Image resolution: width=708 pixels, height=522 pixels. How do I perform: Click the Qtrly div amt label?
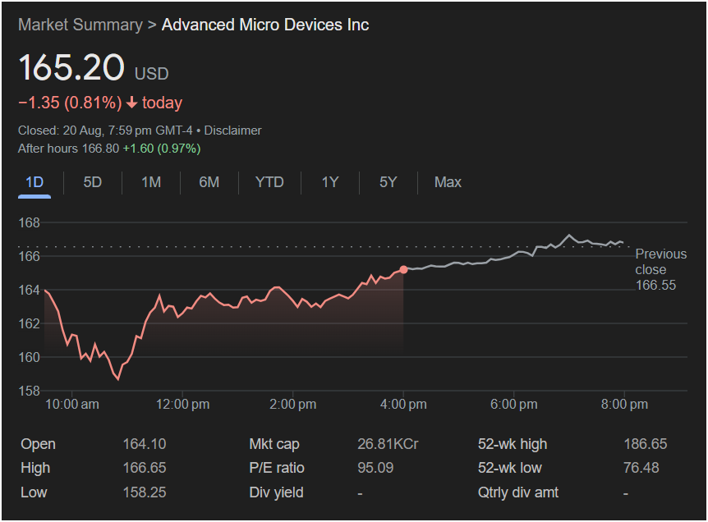[x=518, y=492]
